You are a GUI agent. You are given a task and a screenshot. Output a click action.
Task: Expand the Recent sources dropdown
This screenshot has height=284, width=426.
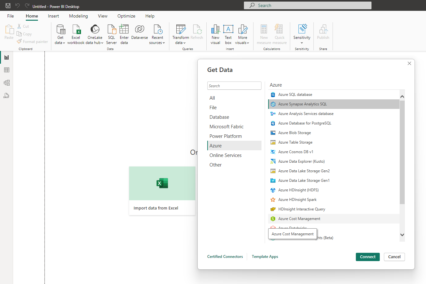[157, 43]
